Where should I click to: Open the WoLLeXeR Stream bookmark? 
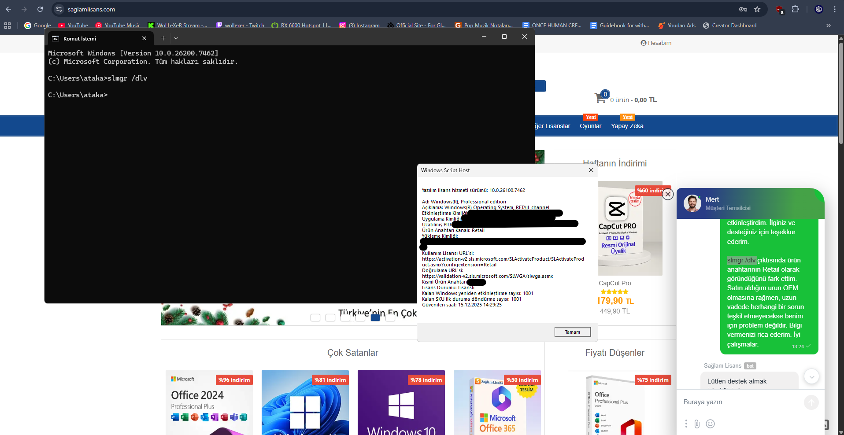pos(178,26)
